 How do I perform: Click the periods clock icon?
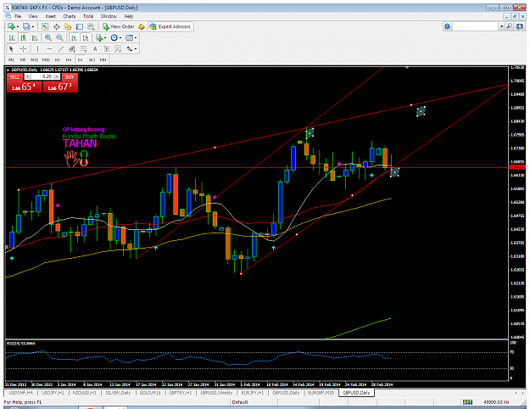click(114, 38)
